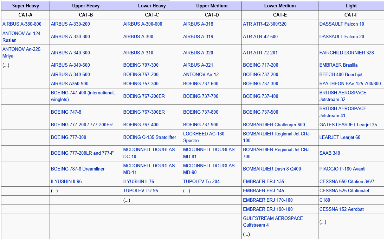Follow the BOEING 747-400 (international, winglets) link
The height and width of the screenshot is (241, 387).
tap(83, 96)
